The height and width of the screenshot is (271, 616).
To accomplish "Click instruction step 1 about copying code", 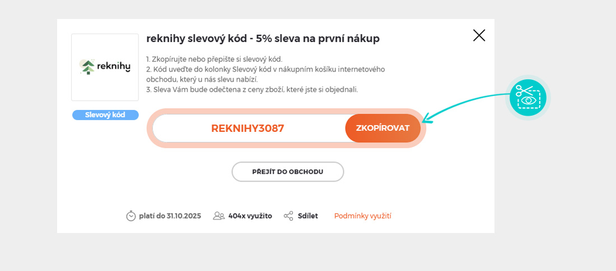I will click(x=214, y=59).
